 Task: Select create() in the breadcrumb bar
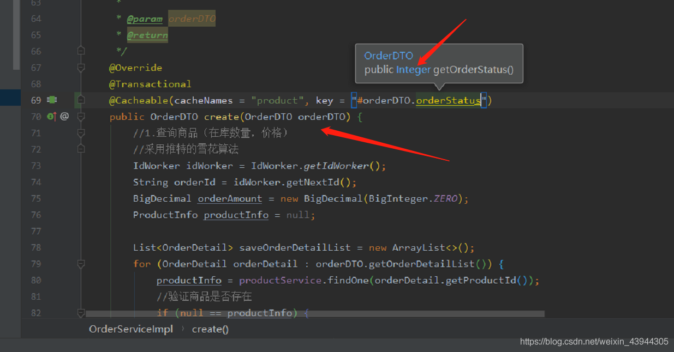point(210,329)
